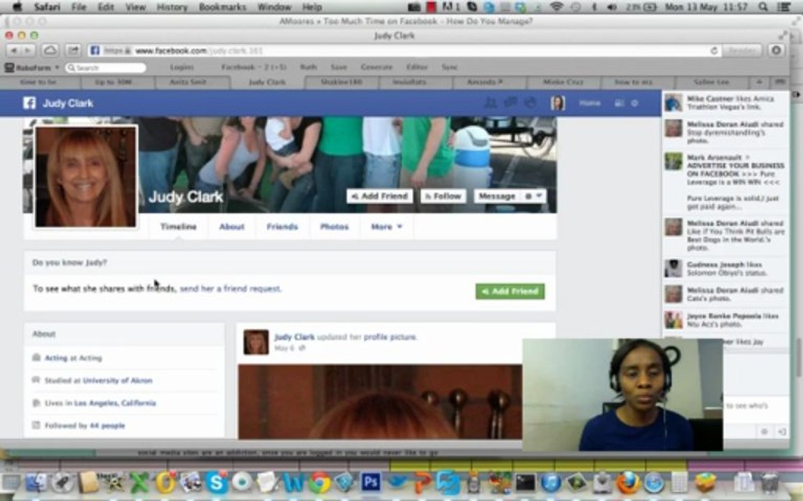The width and height of the screenshot is (803, 501).
Task: Open the Apple menu
Action: click(x=17, y=7)
